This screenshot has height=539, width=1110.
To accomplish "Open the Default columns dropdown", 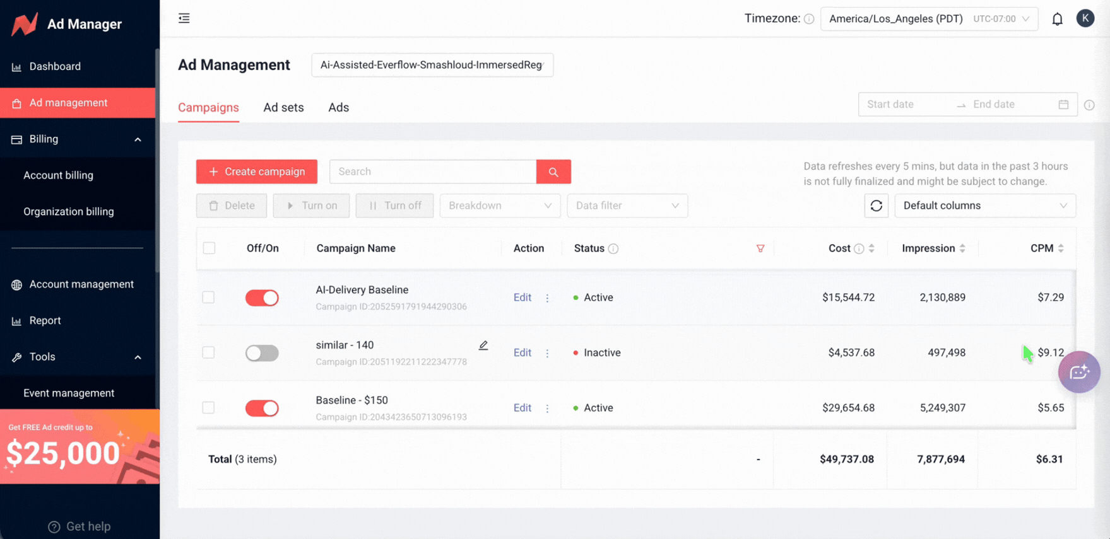I will 985,206.
